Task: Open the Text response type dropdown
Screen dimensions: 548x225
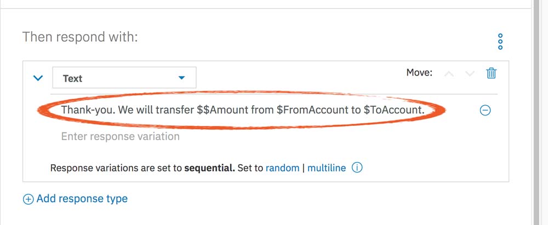Action: click(124, 78)
